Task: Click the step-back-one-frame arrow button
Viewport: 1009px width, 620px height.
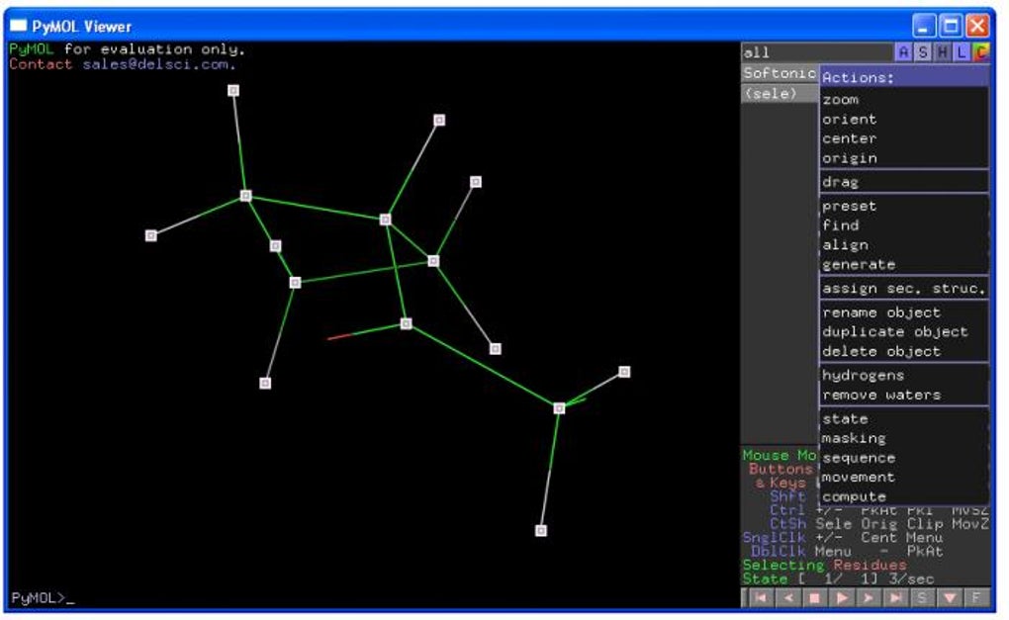Action: pyautogui.click(x=787, y=598)
